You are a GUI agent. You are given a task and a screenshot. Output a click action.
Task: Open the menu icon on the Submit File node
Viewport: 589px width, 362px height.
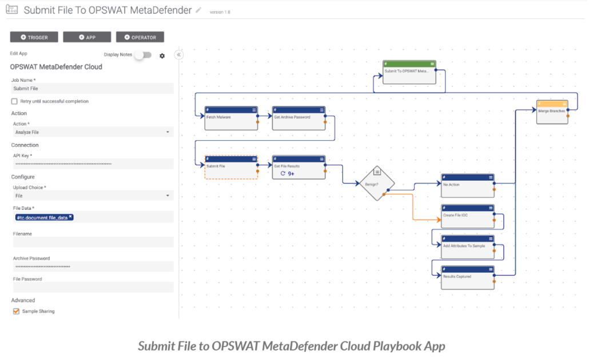[x=254, y=159]
